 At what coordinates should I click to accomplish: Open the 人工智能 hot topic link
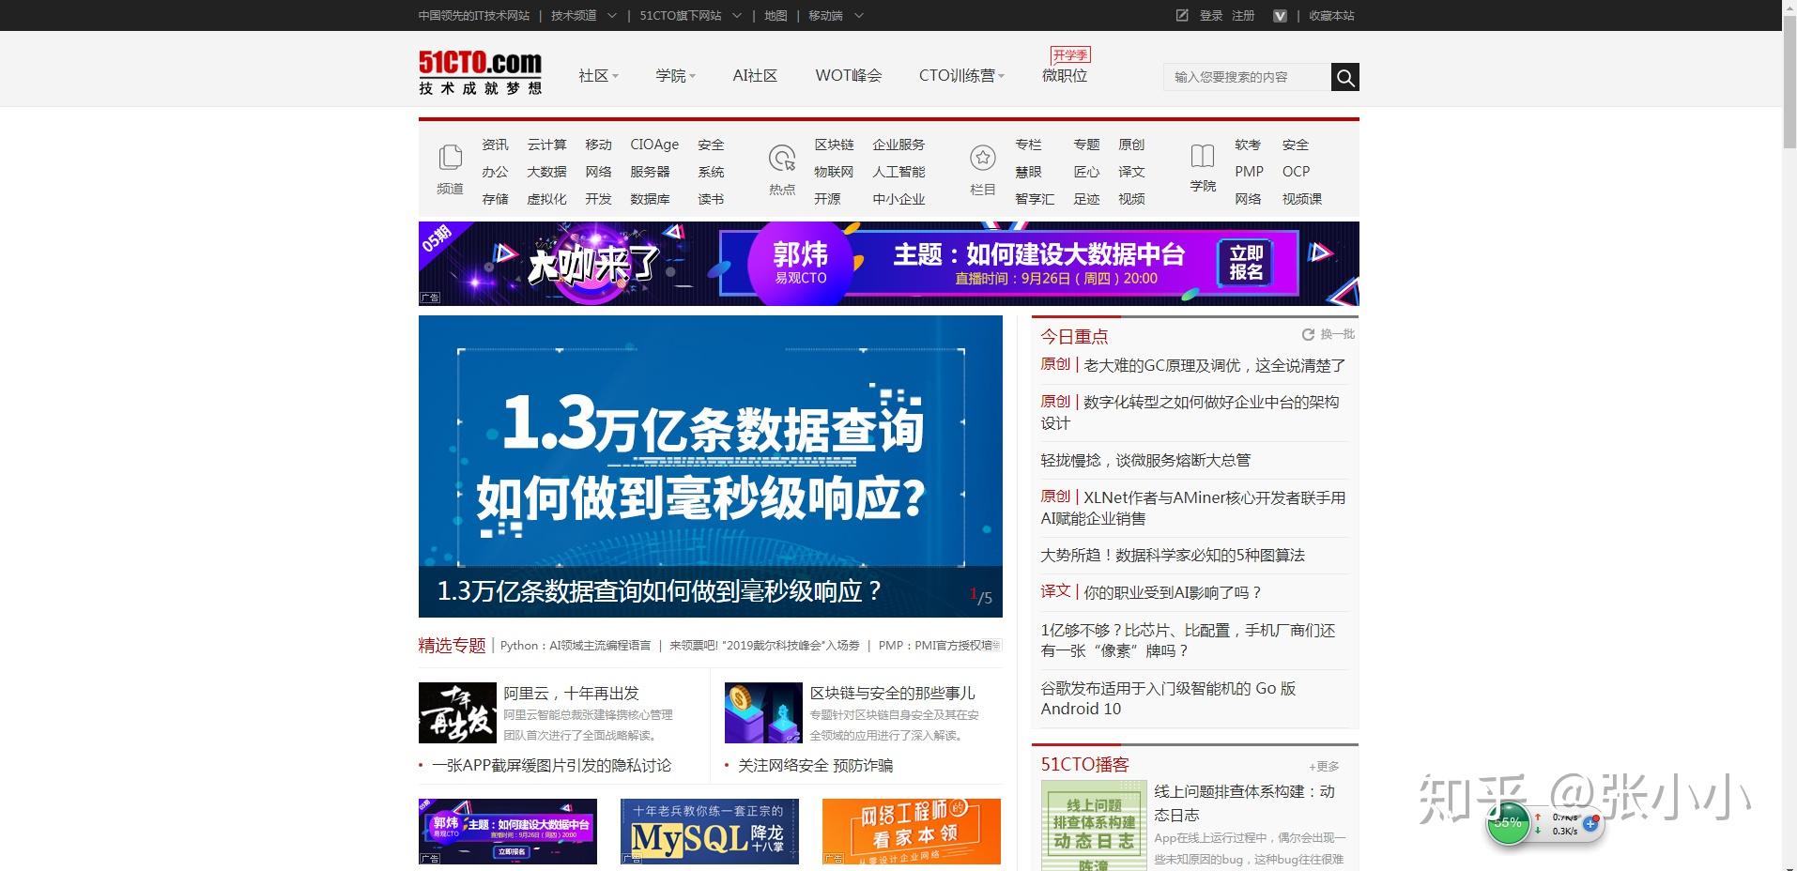click(898, 172)
